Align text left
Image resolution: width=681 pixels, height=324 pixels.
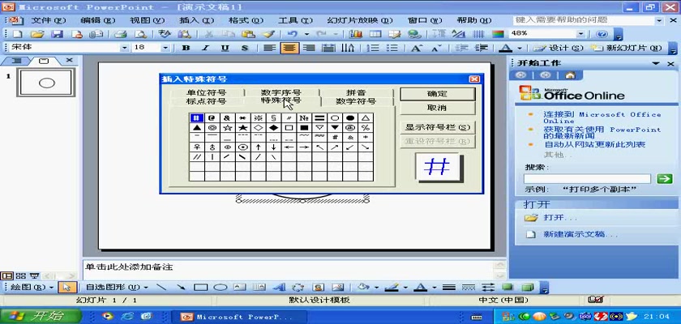269,48
